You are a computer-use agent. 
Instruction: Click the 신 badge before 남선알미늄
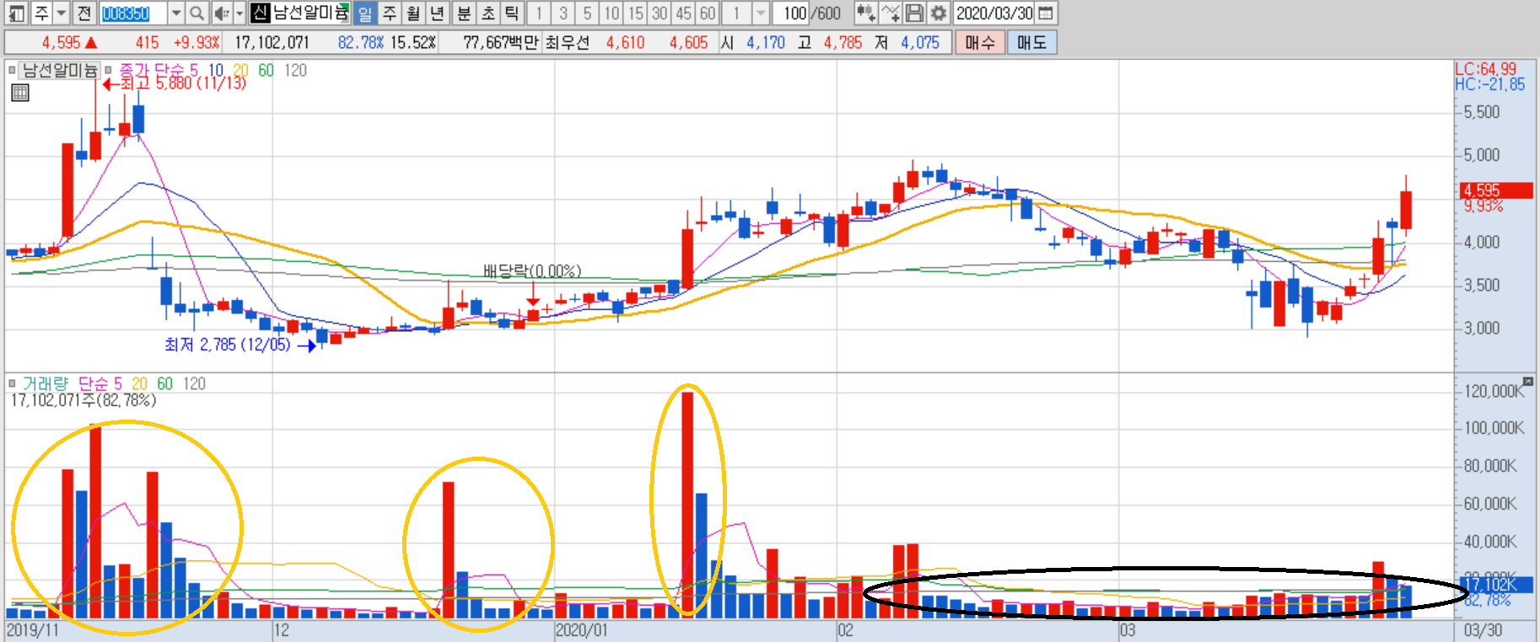coord(261,13)
